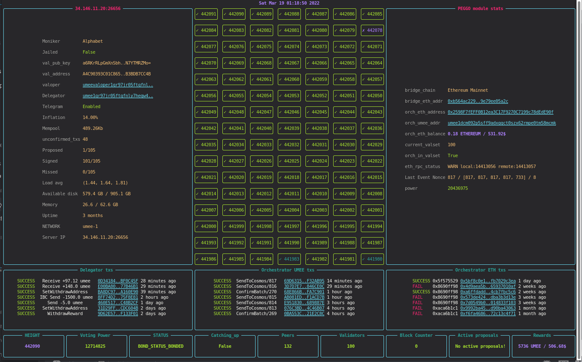Screen dimensions: 582x362
Task: Click the val_address value A4C90393C01C865..B3BDB7CC4B
Action: pos(117,74)
